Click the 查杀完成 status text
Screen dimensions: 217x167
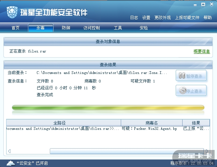click(45, 95)
